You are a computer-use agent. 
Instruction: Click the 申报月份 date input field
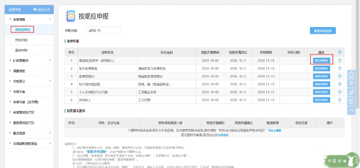[x=103, y=30]
